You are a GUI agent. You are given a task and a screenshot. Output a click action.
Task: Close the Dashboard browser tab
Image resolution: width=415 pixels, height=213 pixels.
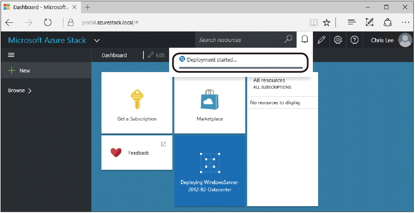pos(74,7)
